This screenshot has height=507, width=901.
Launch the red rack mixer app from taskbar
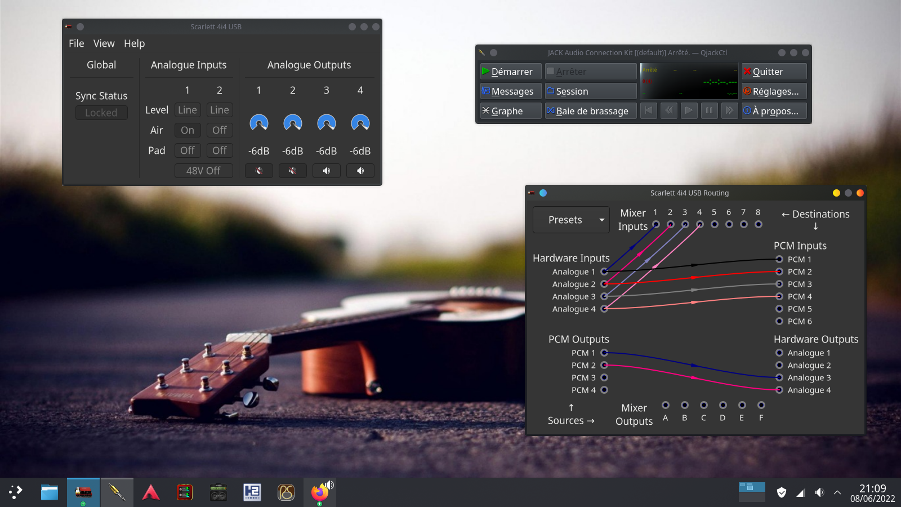click(185, 492)
